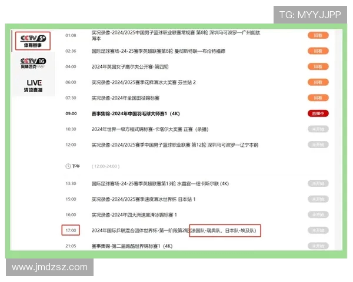The image size is (353, 282).
Task: Open the 深圳马可波罗—广州朗肽海本 recording
Action: point(176,35)
